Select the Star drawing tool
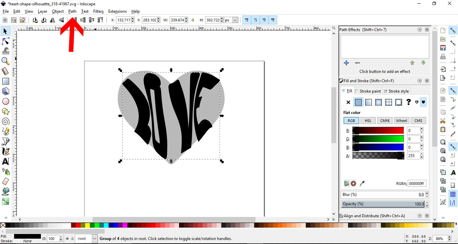 pyautogui.click(x=5, y=111)
